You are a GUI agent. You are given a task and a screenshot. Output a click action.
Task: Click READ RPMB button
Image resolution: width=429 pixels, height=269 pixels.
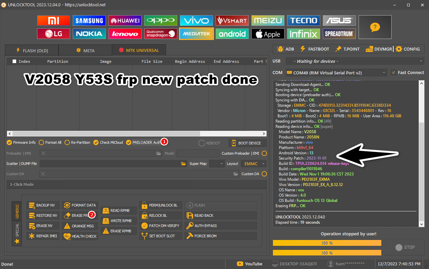point(119,211)
